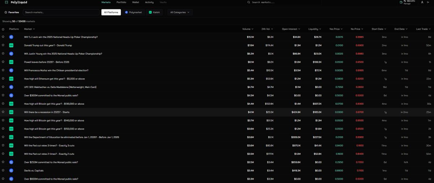Click Kalshi icon on Powell leaves row
Screen dimensions: 434x183
click(x=11, y=62)
